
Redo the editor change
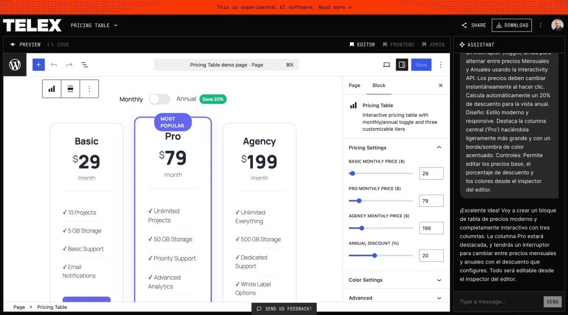coord(69,65)
